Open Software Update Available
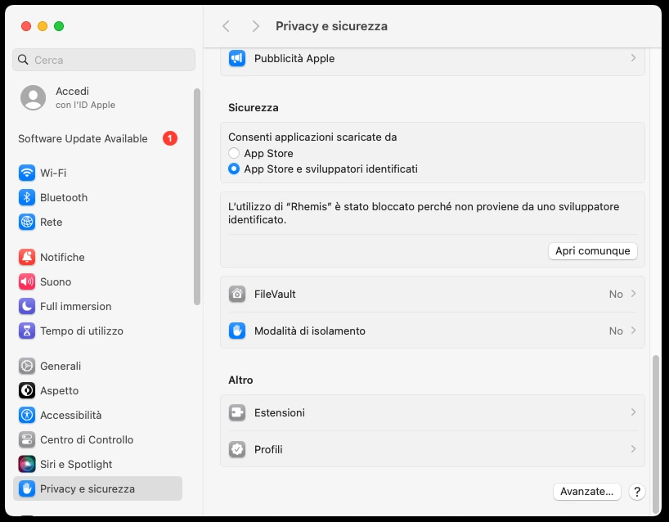 [97, 139]
